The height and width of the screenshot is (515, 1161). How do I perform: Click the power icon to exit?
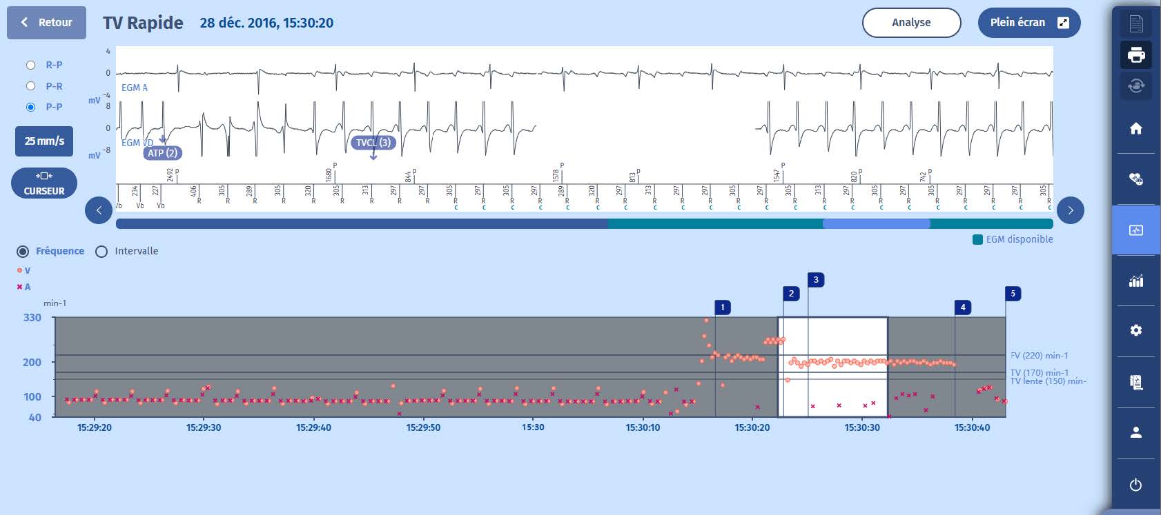point(1135,485)
